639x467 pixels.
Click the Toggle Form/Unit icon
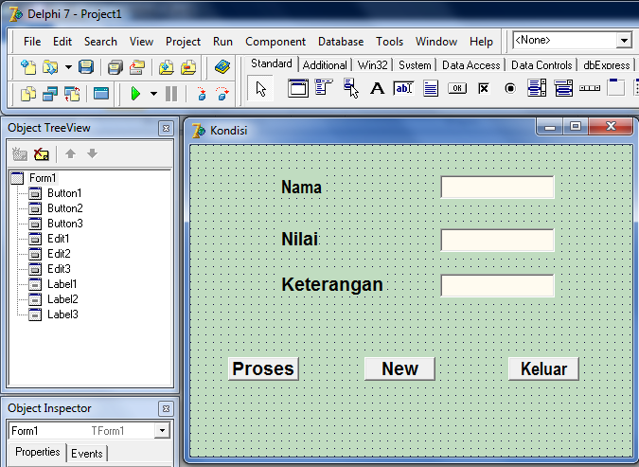coord(72,94)
